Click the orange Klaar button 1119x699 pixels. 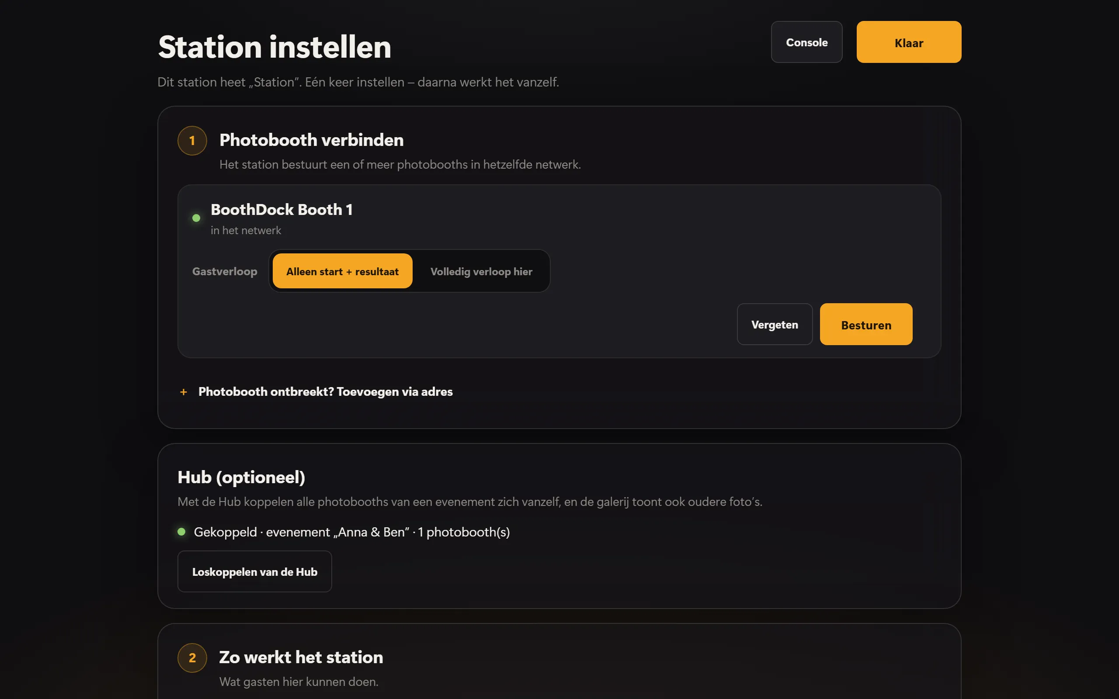(x=909, y=42)
